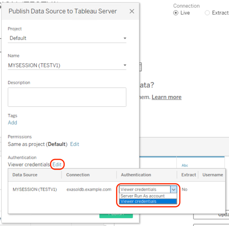This screenshot has width=229, height=226.
Task: Click the Authentication column header
Action: (136, 175)
